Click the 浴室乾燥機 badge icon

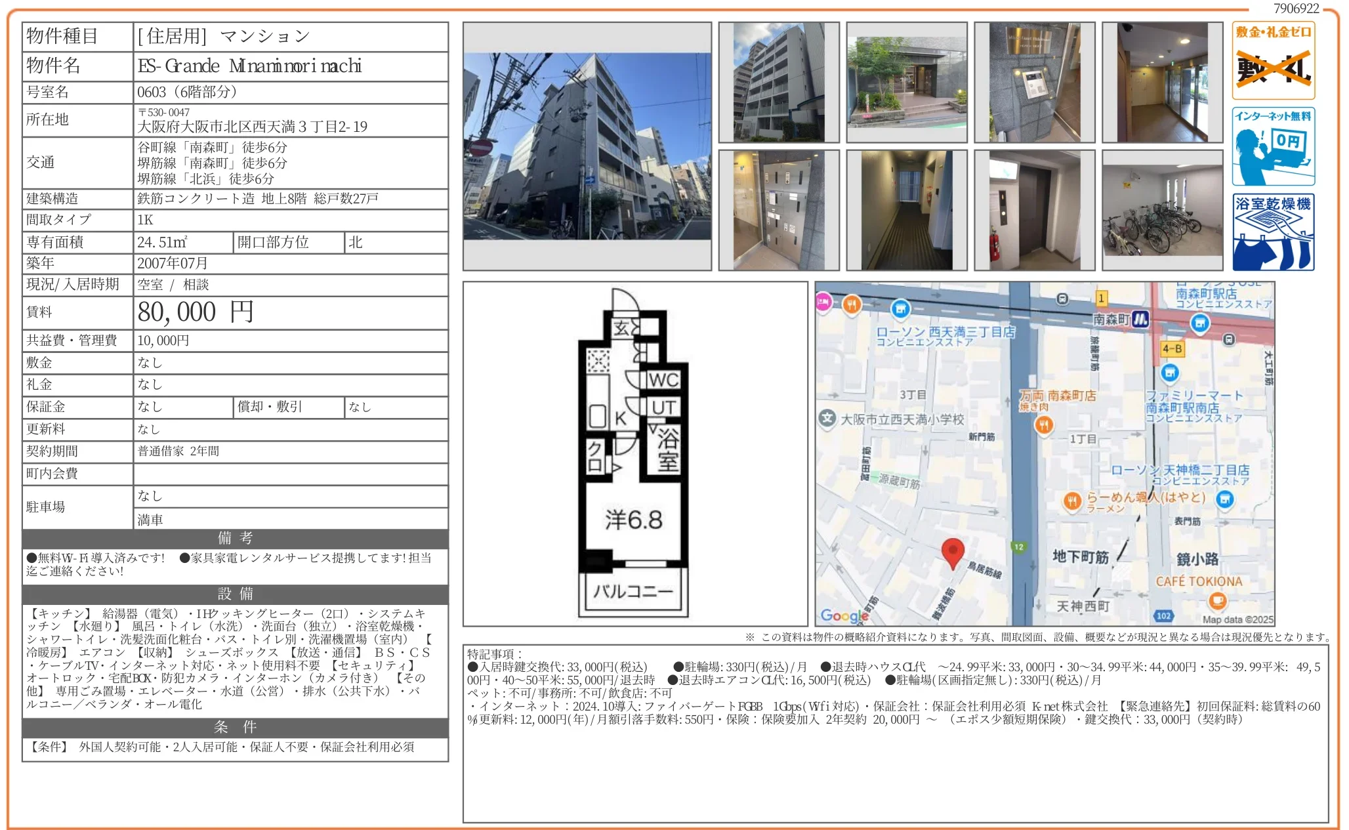point(1273,232)
